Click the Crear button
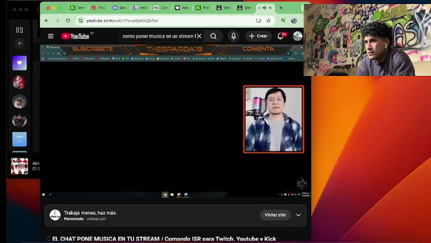 tap(258, 36)
